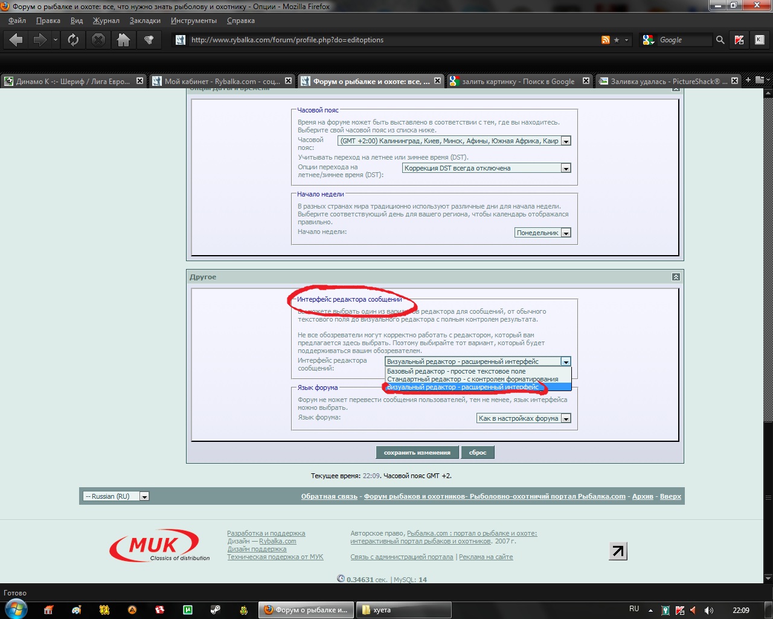Open the Russian (RU) language selector

tap(116, 496)
